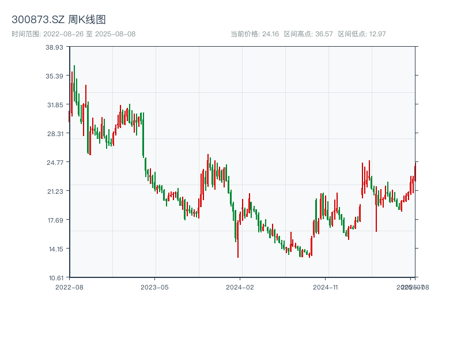The image size is (461, 346).
Task: Click the y-axis label 24.77
Action: [x=55, y=163]
